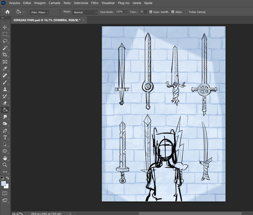Open the Arquivo menu
The width and height of the screenshot is (253, 215).
(x=14, y=3)
